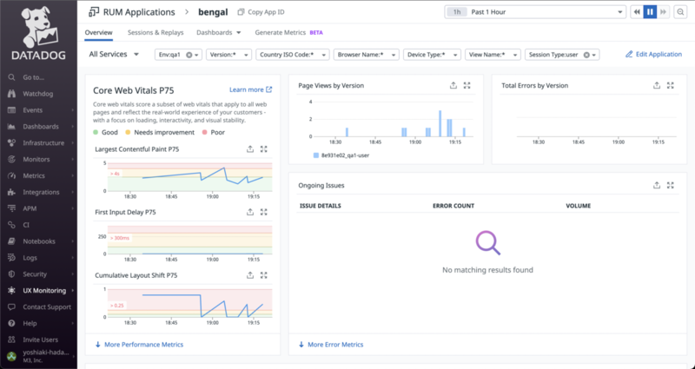Click RUM Applications breadcrumb

139,12
